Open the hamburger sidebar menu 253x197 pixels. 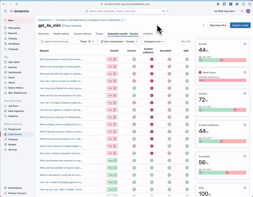click(6, 11)
